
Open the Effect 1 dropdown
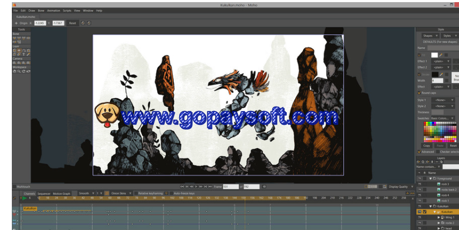coord(441,61)
